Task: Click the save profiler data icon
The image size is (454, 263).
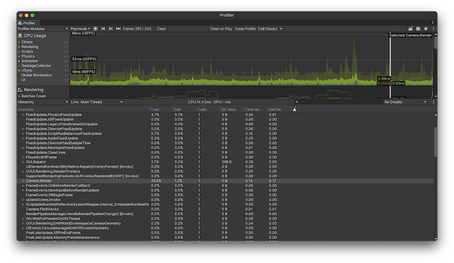Action: (x=418, y=29)
